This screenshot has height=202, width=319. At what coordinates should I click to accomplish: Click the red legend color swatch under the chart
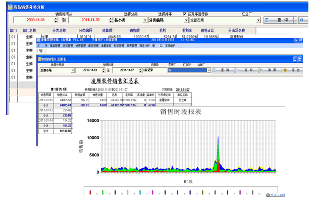tap(90, 192)
